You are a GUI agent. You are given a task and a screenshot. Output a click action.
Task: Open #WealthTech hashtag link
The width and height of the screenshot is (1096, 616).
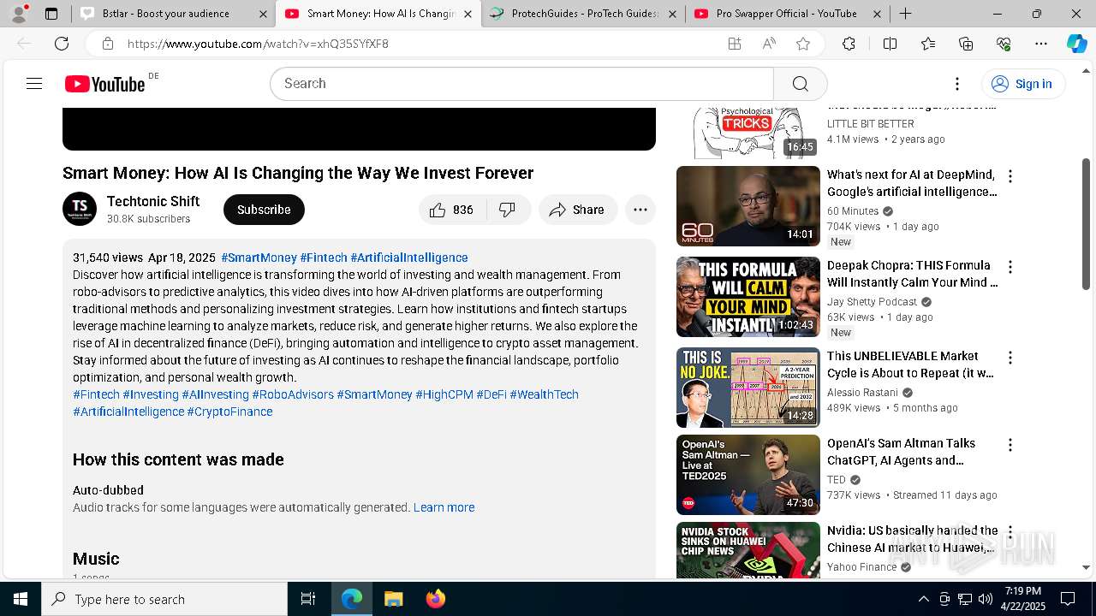coord(545,394)
